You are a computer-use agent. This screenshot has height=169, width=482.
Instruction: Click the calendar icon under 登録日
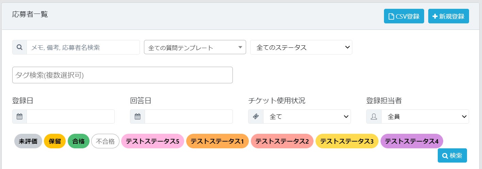[19, 117]
